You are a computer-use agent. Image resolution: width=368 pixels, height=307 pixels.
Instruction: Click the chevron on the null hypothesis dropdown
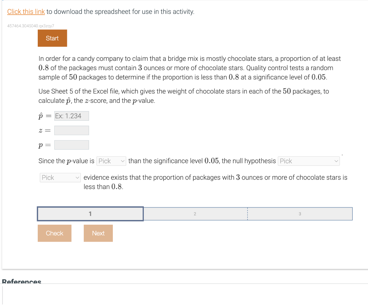coord(336,161)
